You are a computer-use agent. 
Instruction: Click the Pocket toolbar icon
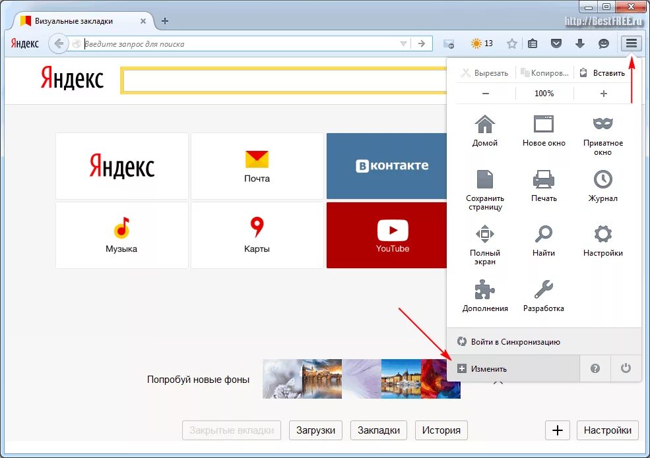click(556, 43)
